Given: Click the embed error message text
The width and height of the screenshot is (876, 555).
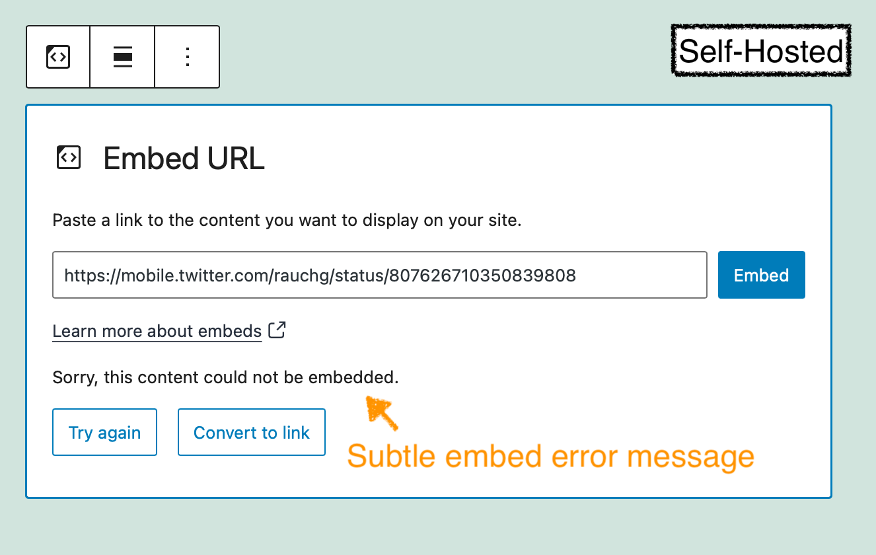Looking at the screenshot, I should 225,377.
